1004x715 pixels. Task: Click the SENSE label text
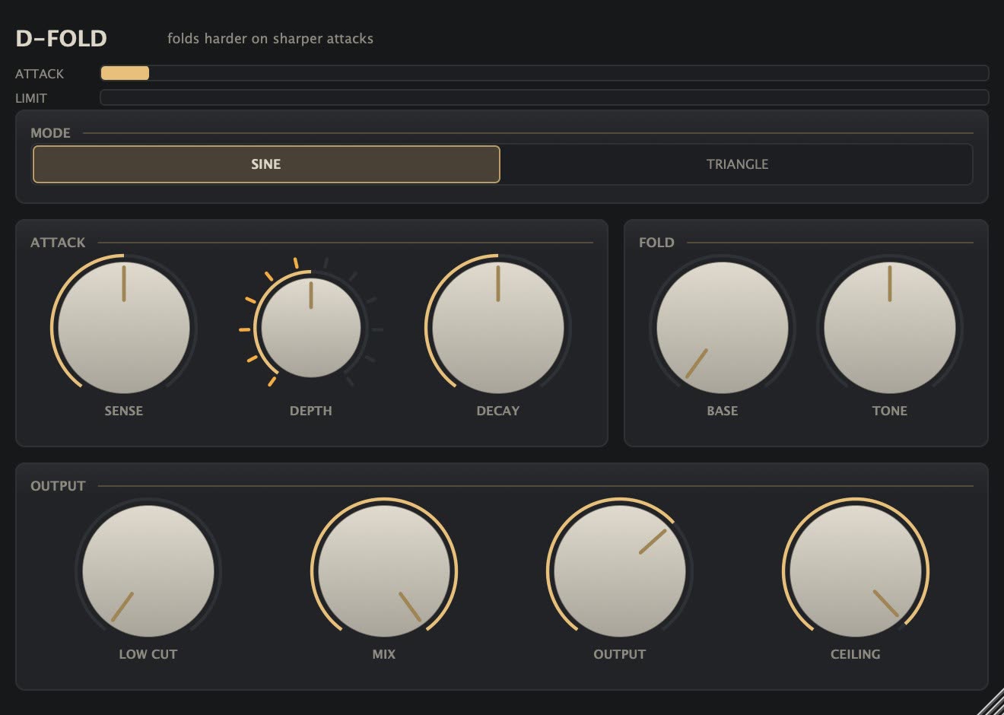tap(124, 411)
